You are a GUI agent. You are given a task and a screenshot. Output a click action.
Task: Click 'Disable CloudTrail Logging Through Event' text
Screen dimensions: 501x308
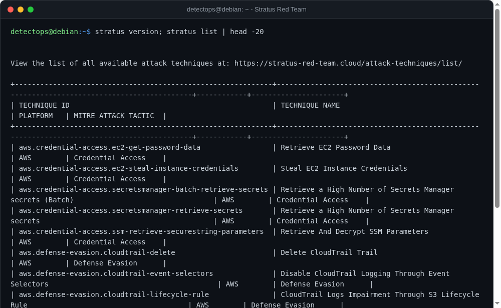365,274
